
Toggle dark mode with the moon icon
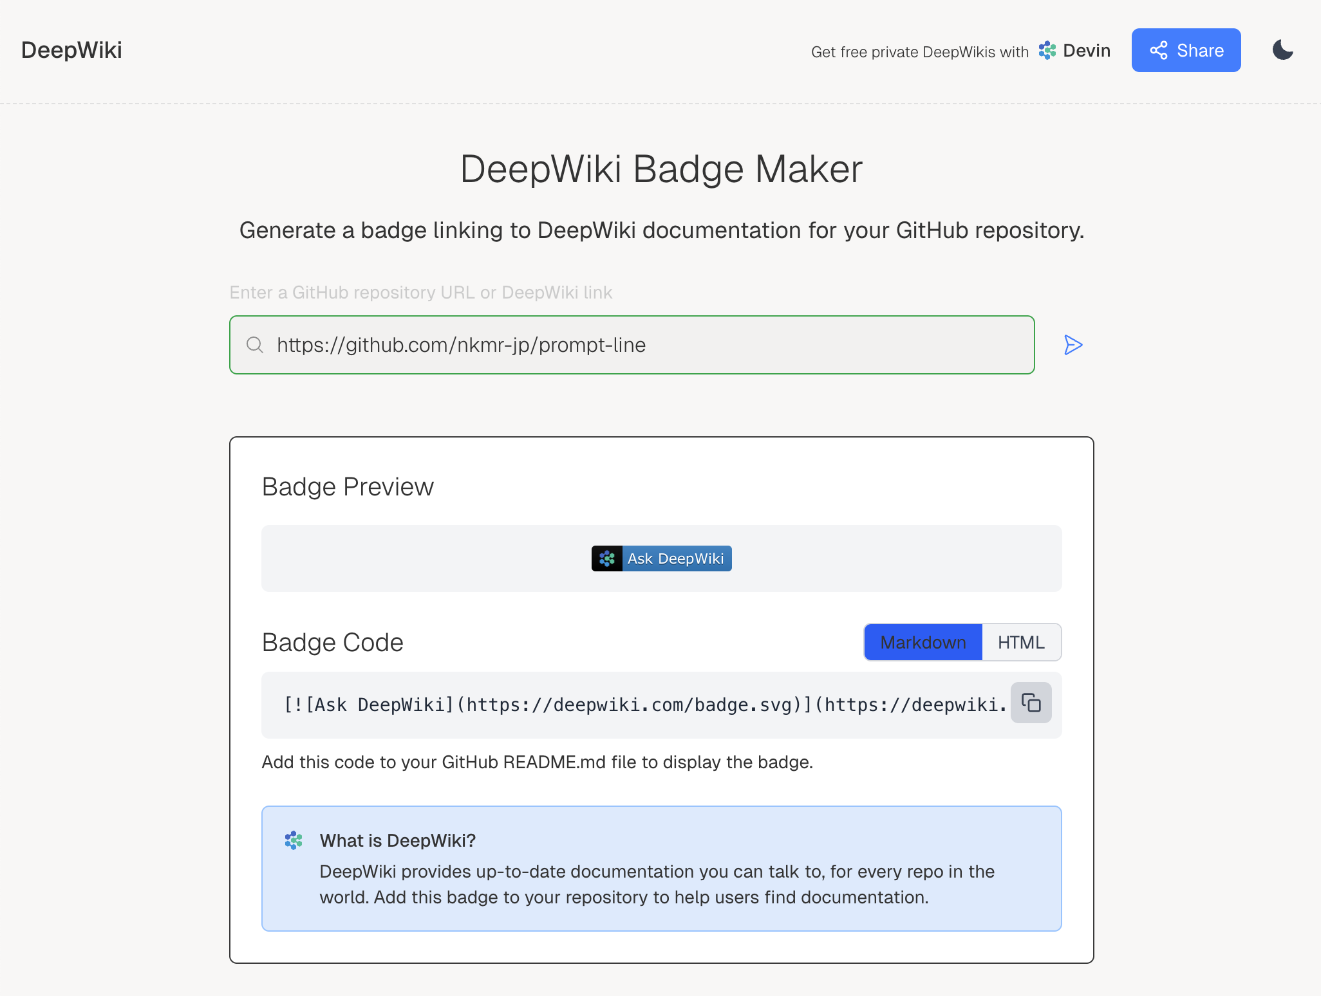(1282, 50)
